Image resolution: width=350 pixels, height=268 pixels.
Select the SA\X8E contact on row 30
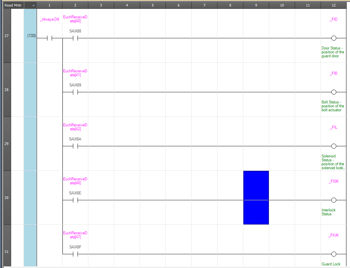(x=75, y=200)
